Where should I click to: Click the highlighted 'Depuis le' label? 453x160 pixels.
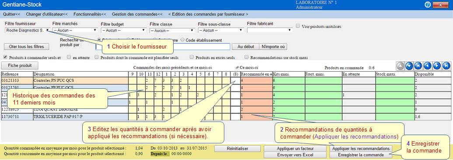pyautogui.click(x=159, y=154)
